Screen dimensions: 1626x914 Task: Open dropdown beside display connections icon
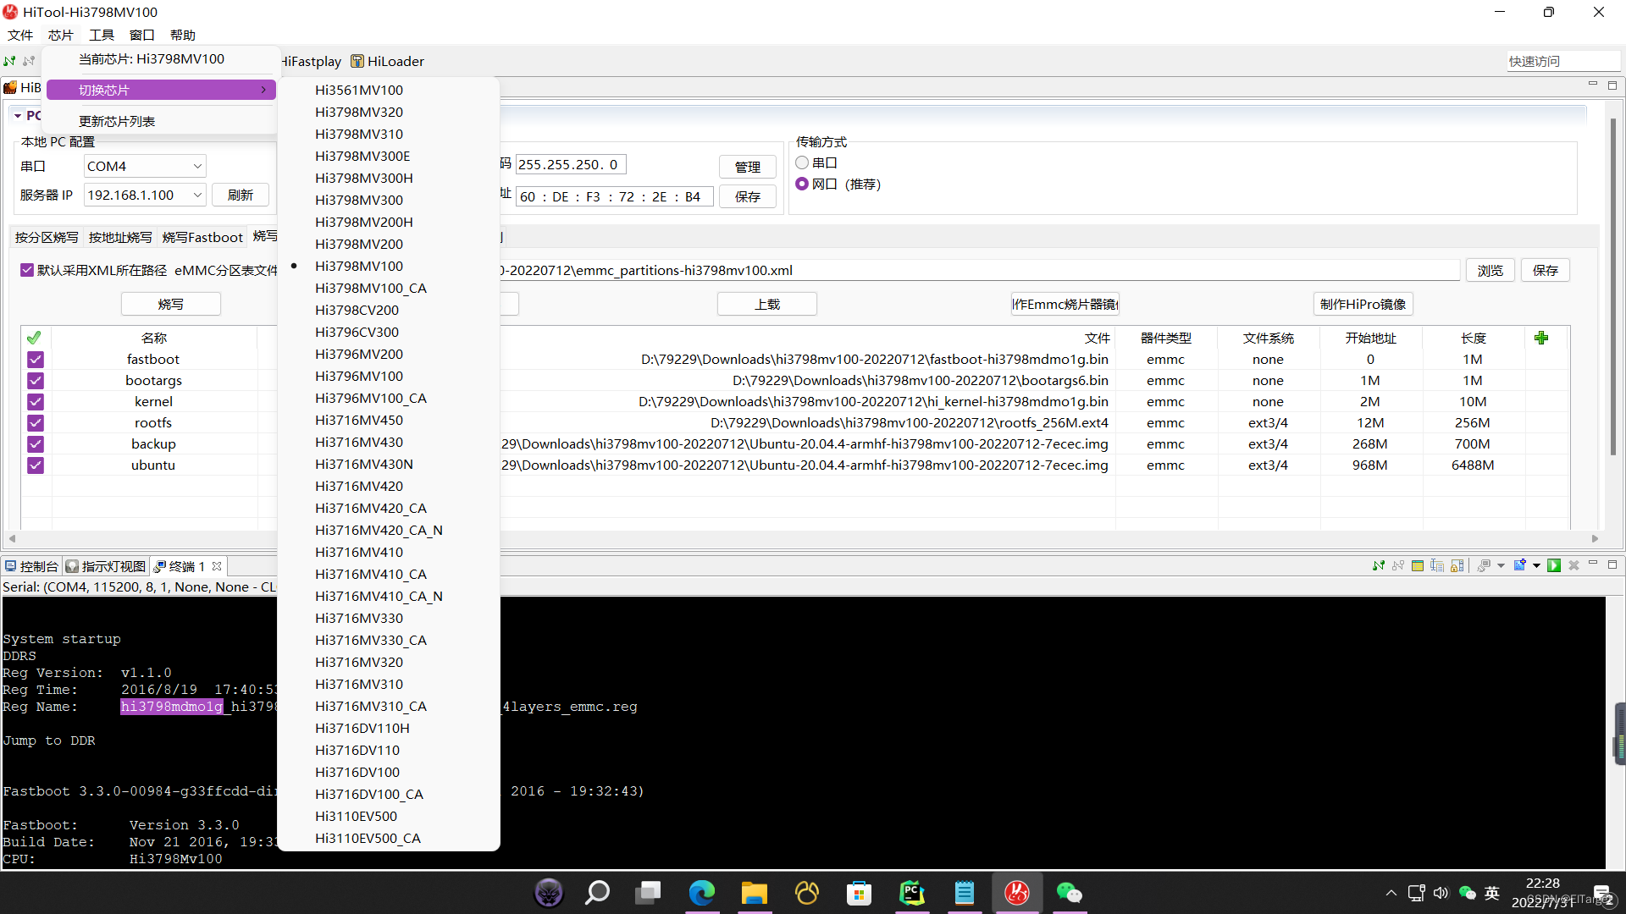[x=1501, y=565]
